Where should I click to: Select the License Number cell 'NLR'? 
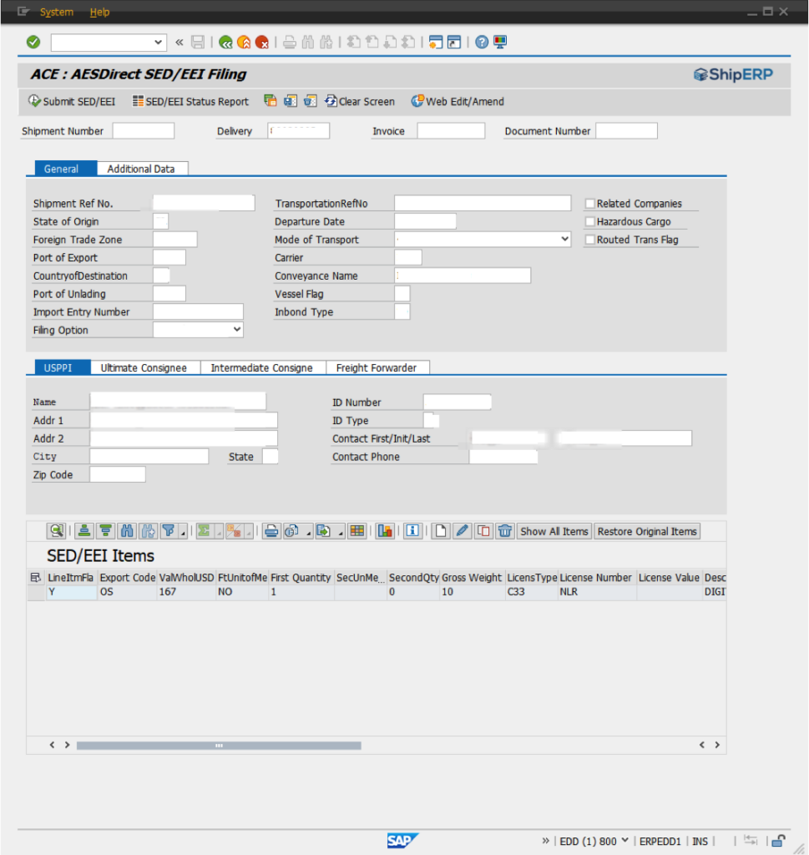pos(597,592)
